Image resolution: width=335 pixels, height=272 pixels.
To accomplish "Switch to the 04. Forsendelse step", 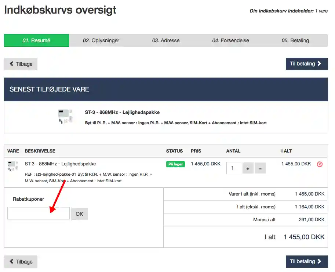I will (x=230, y=40).
